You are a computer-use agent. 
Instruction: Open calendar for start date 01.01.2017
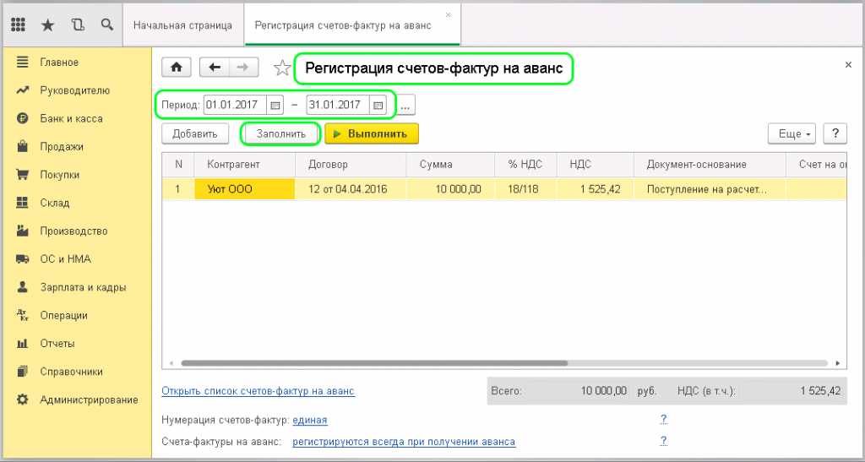[x=275, y=106]
